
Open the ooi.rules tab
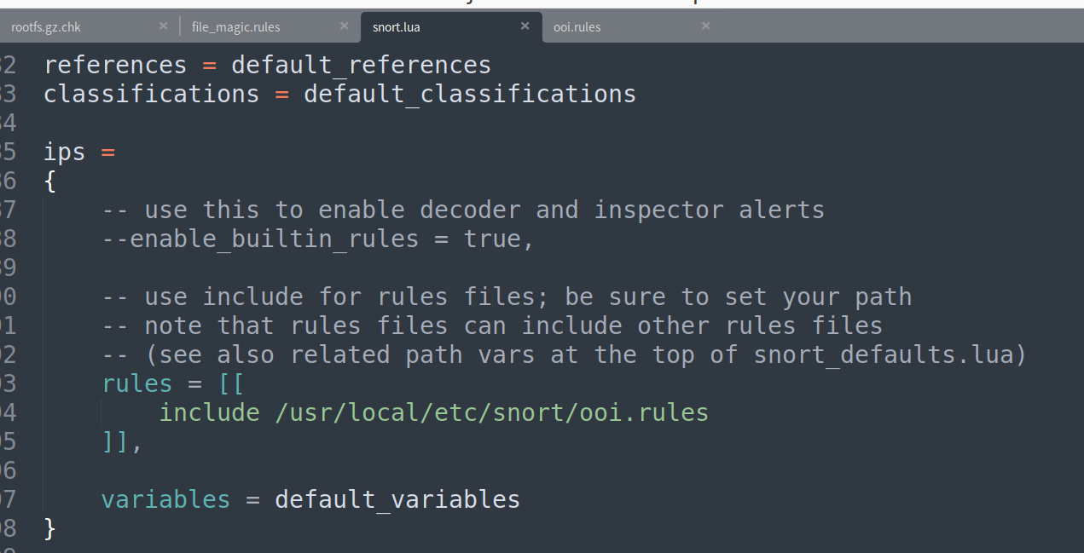point(577,26)
